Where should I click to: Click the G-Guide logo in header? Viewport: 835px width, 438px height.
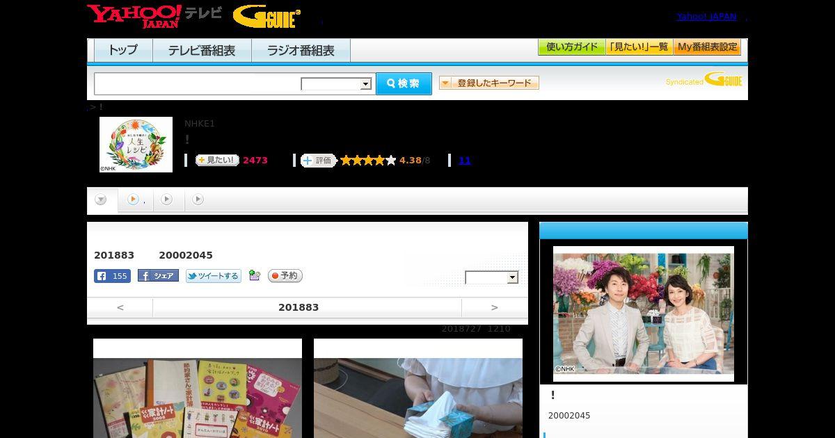pyautogui.click(x=267, y=16)
